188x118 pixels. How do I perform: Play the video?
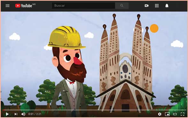point(7,114)
